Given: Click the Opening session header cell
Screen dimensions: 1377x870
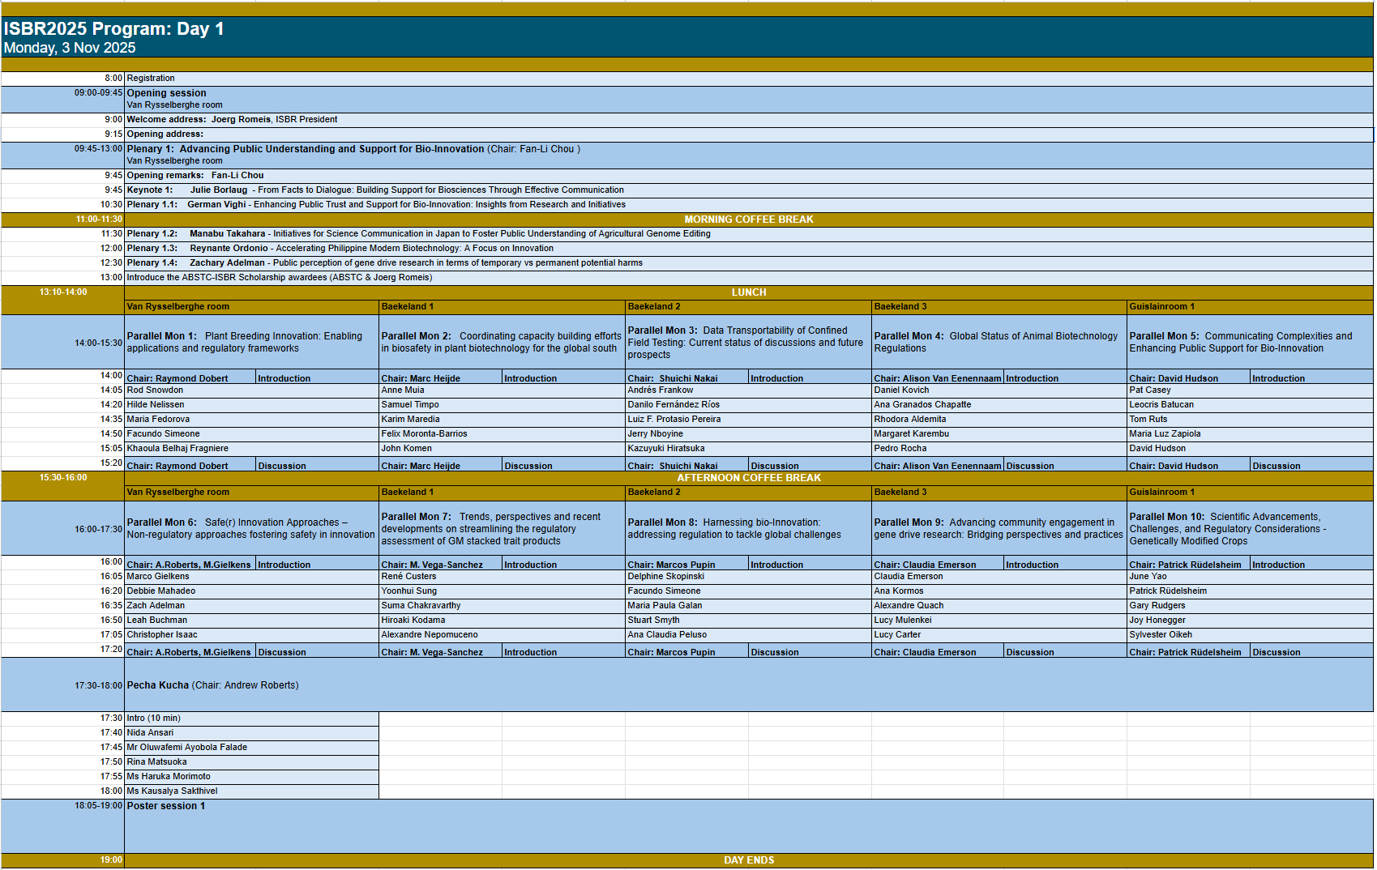Looking at the screenshot, I should pyautogui.click(x=166, y=93).
